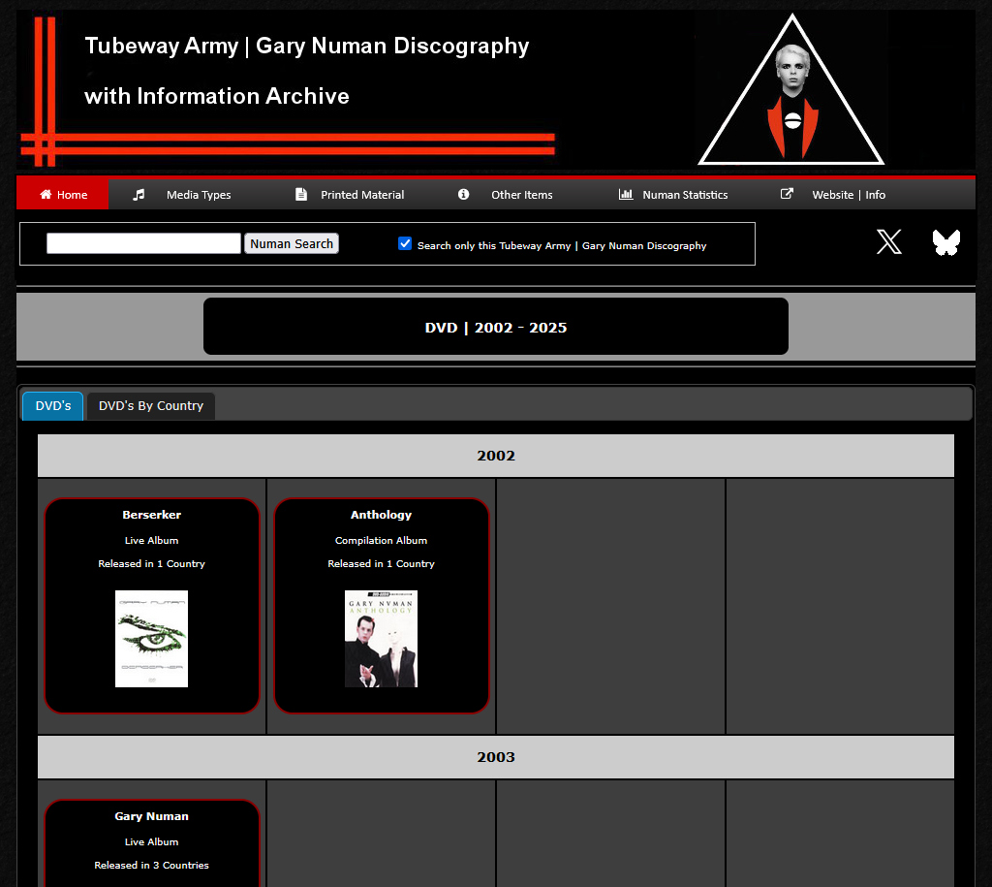Open the Numan Statistics menu
The image size is (992, 887).
coord(685,195)
